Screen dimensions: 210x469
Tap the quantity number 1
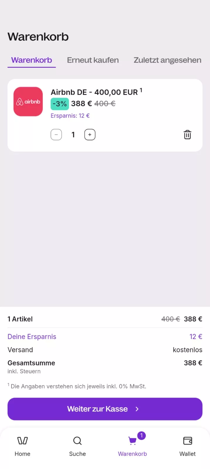(73, 135)
